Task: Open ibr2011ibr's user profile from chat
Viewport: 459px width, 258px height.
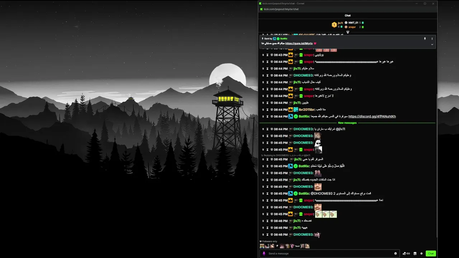Action: click(307, 110)
